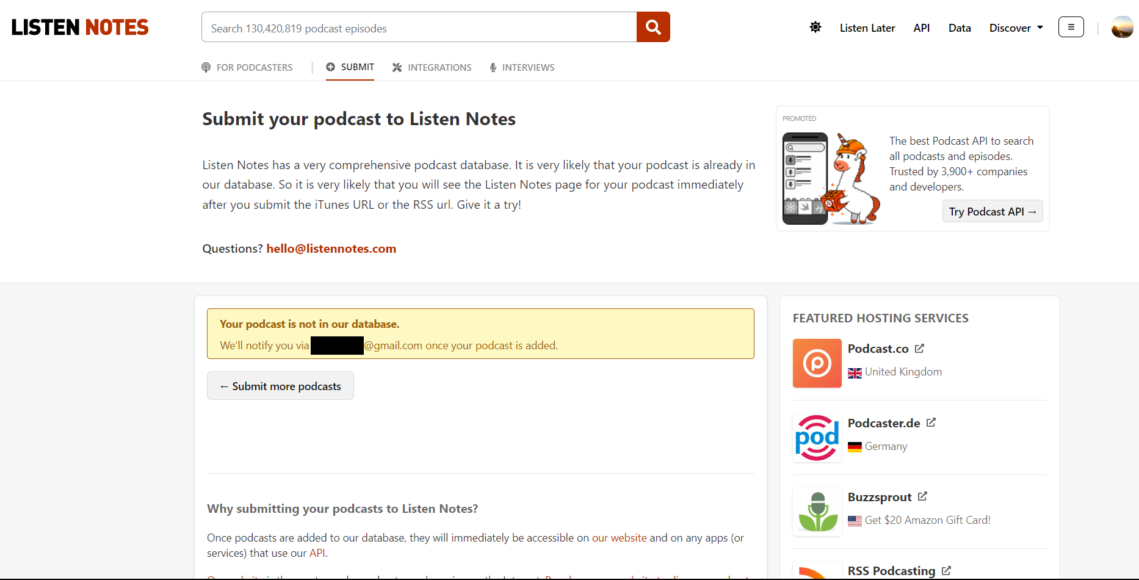Image resolution: width=1139 pixels, height=580 pixels.
Task: Click the Germany country label
Action: 886,446
